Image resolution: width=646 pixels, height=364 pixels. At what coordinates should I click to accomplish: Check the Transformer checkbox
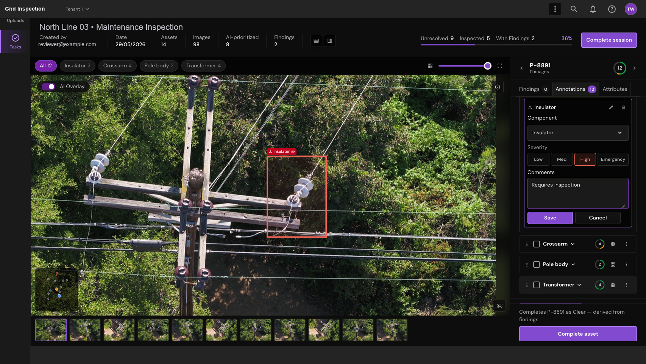tap(537, 285)
